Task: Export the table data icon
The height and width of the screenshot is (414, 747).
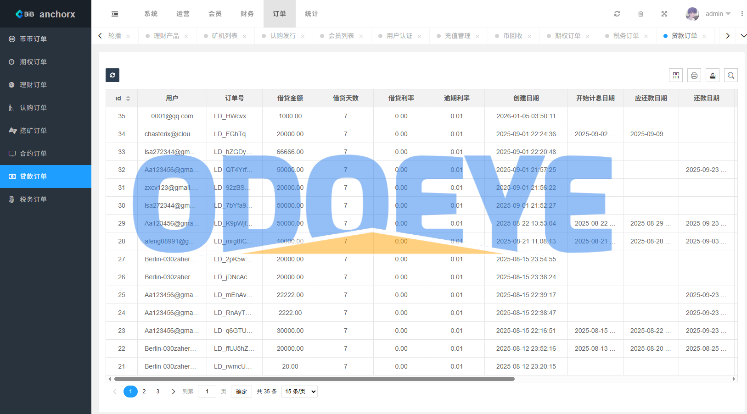Action: point(713,75)
